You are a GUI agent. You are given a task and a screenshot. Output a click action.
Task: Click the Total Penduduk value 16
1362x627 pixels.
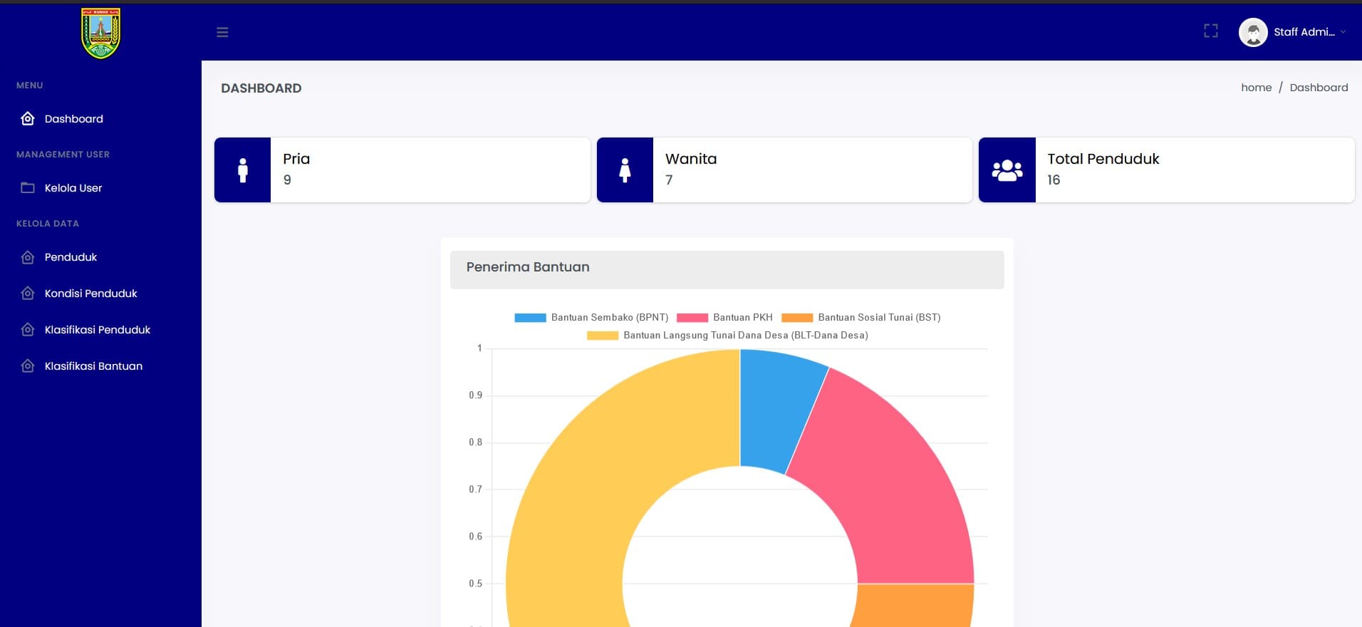point(1054,180)
